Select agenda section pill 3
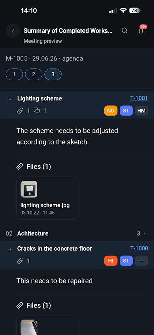 (x=53, y=74)
